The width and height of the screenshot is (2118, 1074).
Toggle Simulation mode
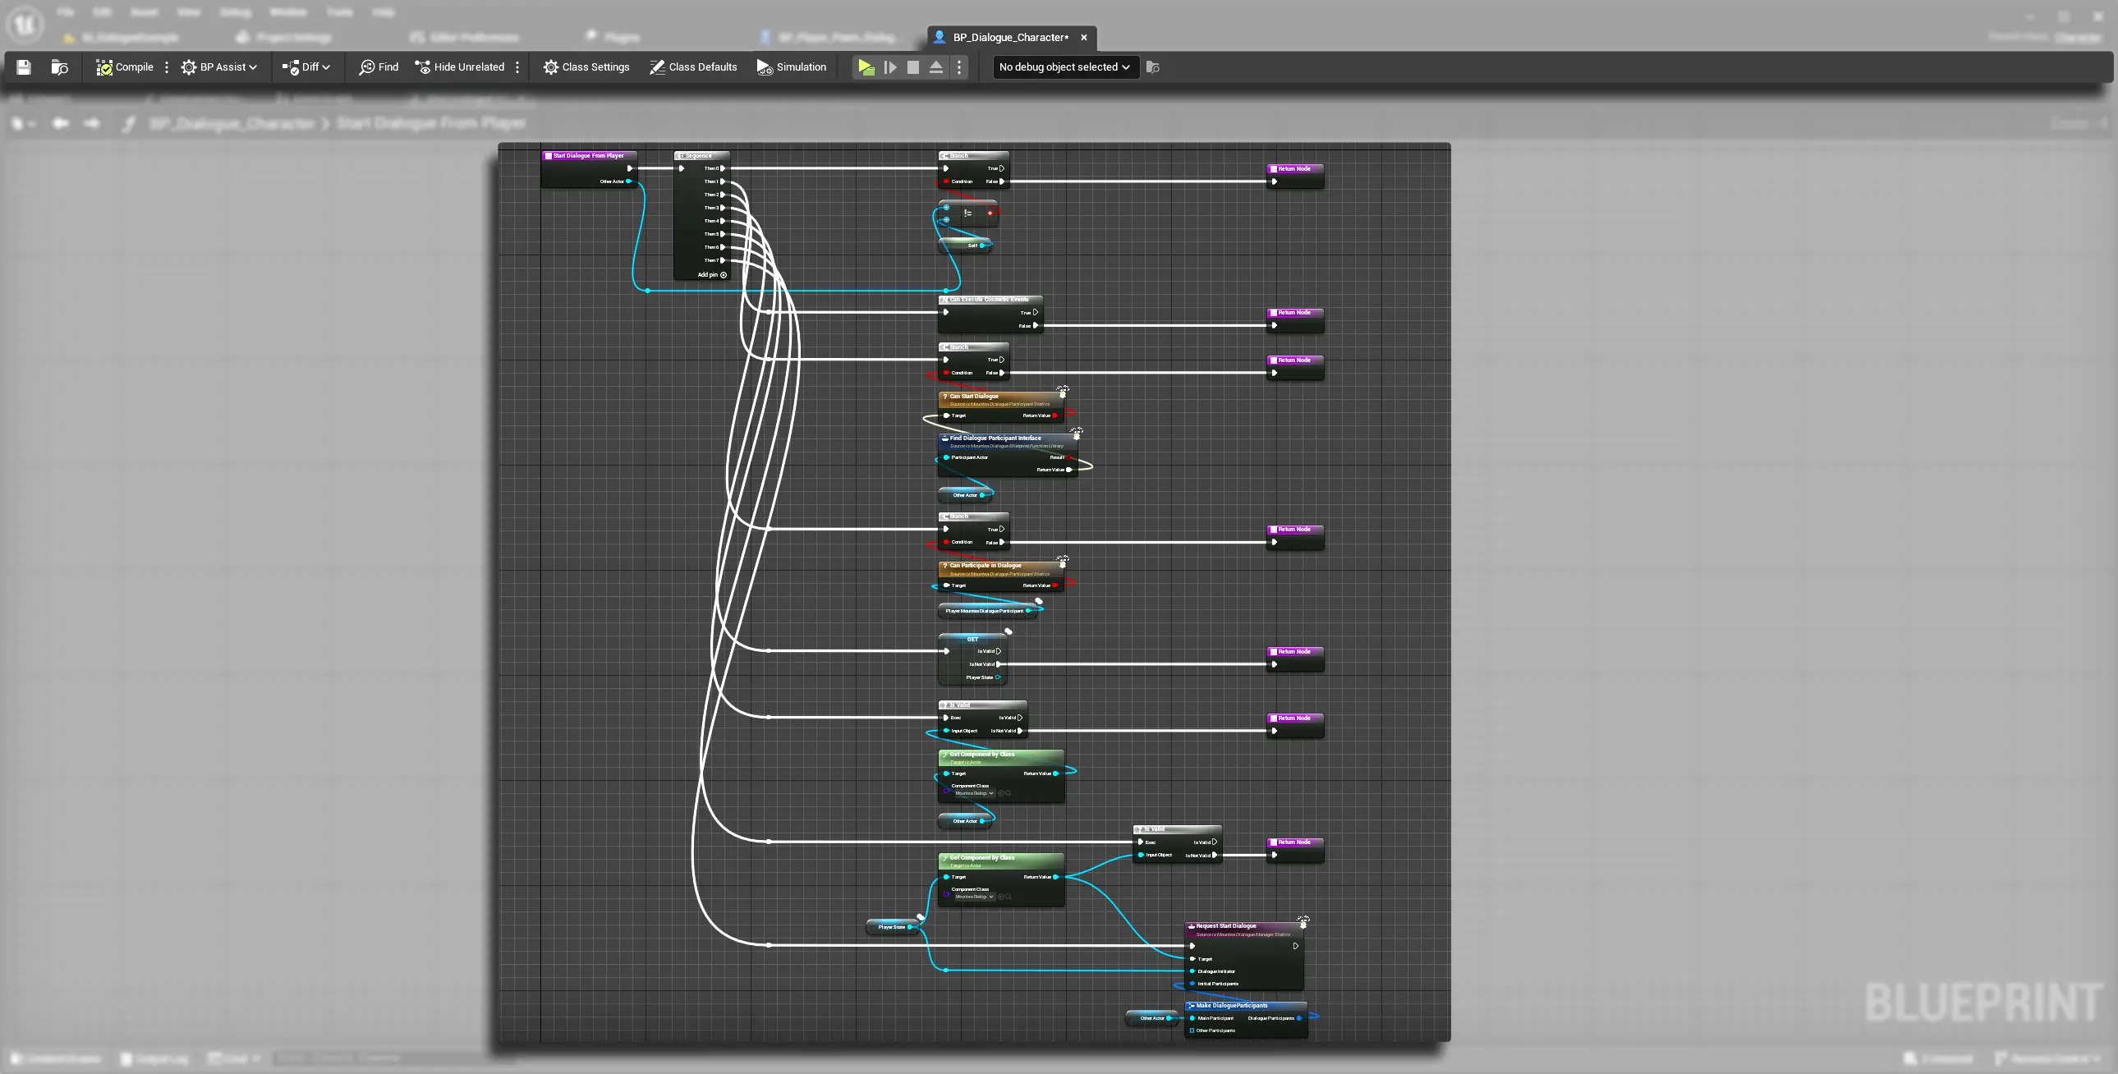pyautogui.click(x=791, y=67)
